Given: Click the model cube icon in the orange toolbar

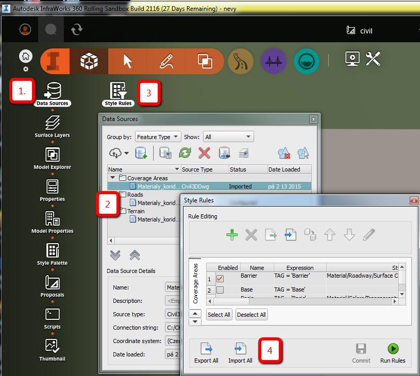Looking at the screenshot, I should pyautogui.click(x=89, y=61).
